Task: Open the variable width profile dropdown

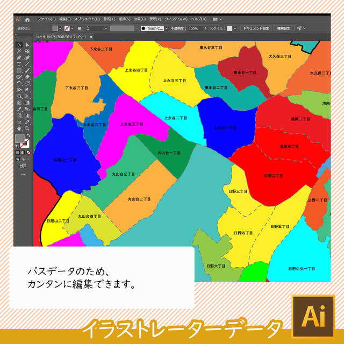Action: click(x=137, y=28)
